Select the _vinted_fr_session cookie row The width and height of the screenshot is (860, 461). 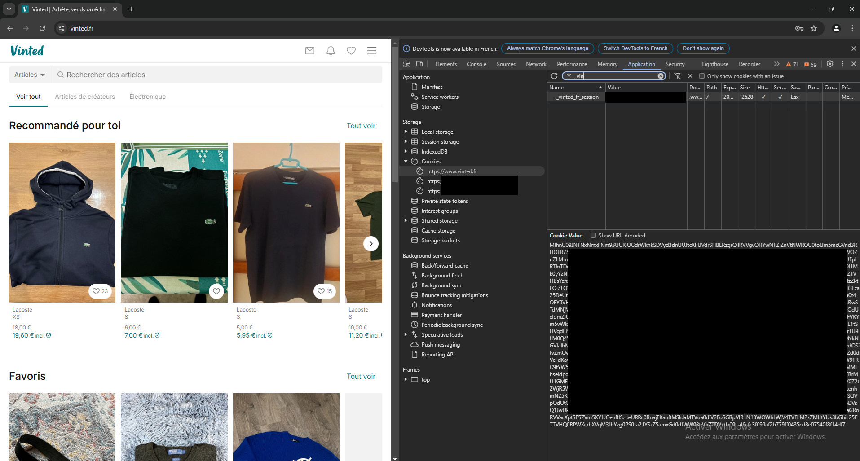703,97
